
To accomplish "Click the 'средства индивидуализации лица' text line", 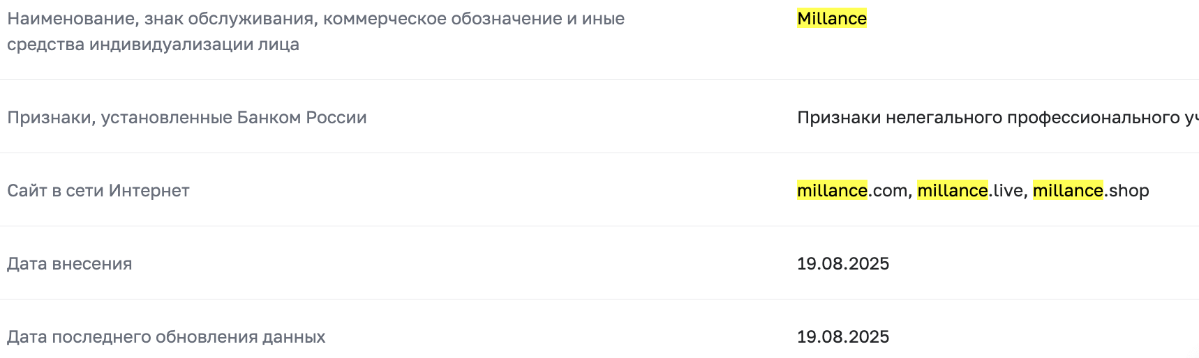I will (x=153, y=45).
